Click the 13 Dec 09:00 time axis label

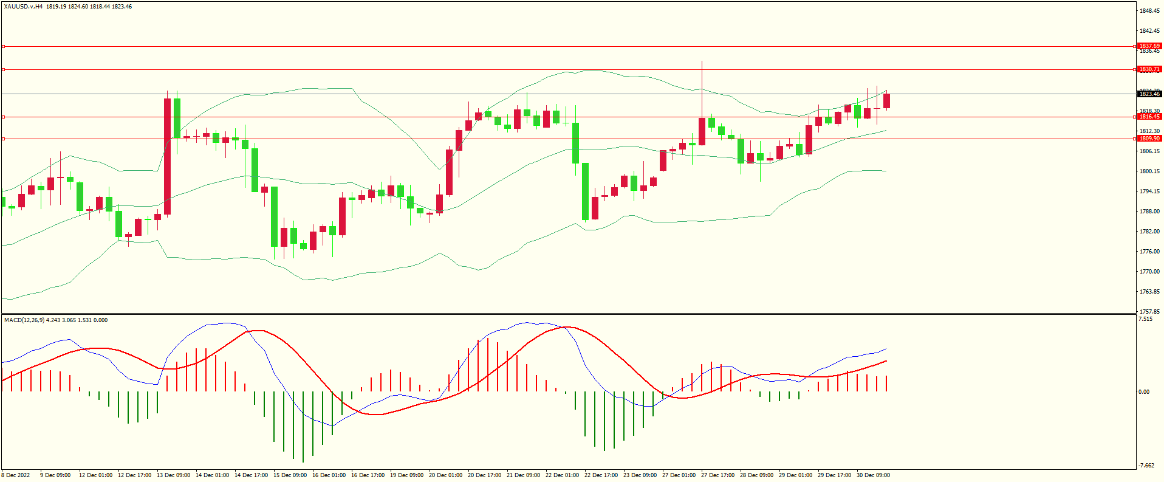[173, 475]
